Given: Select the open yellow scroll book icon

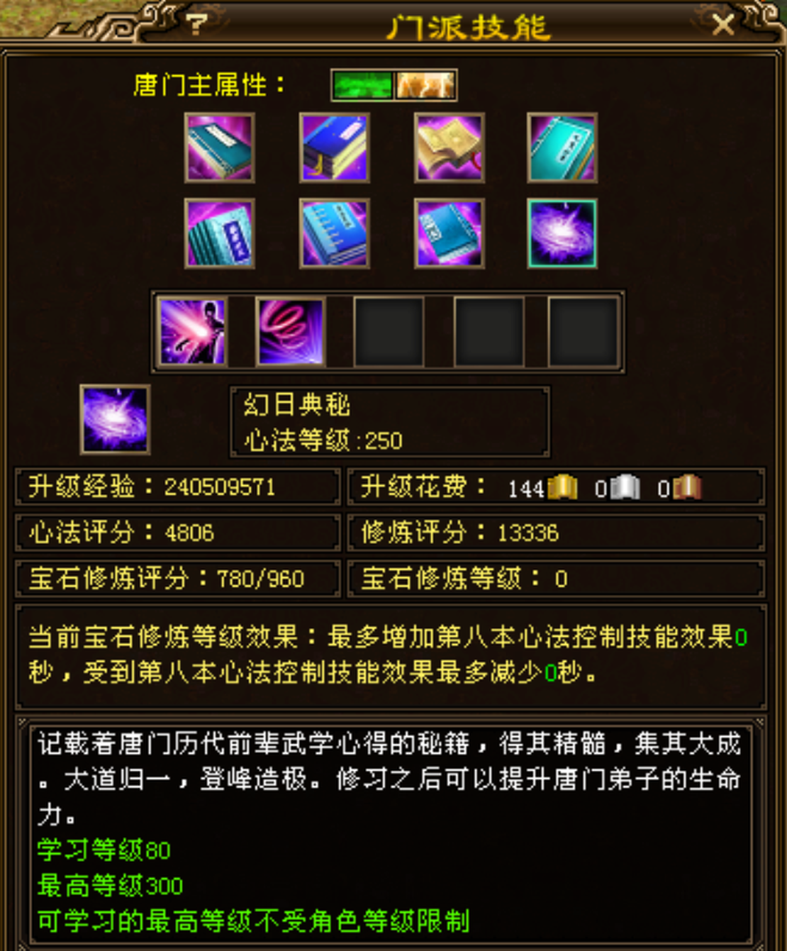Looking at the screenshot, I should 450,148.
